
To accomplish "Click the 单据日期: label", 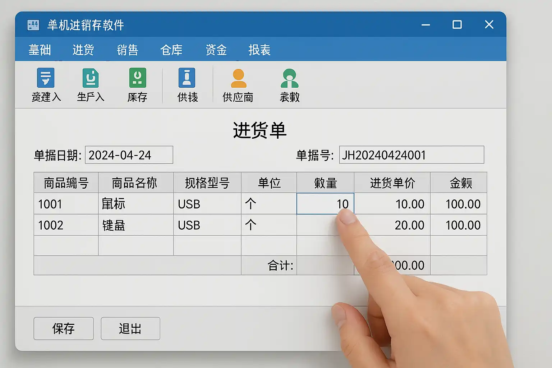I will [x=58, y=155].
